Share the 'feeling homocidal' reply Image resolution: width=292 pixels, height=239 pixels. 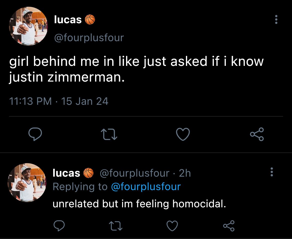tap(229, 226)
